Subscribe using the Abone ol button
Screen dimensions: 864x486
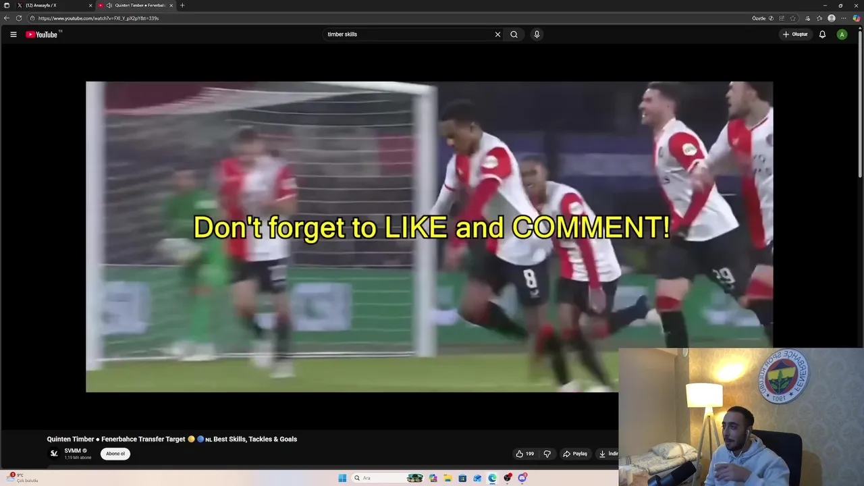(x=115, y=454)
